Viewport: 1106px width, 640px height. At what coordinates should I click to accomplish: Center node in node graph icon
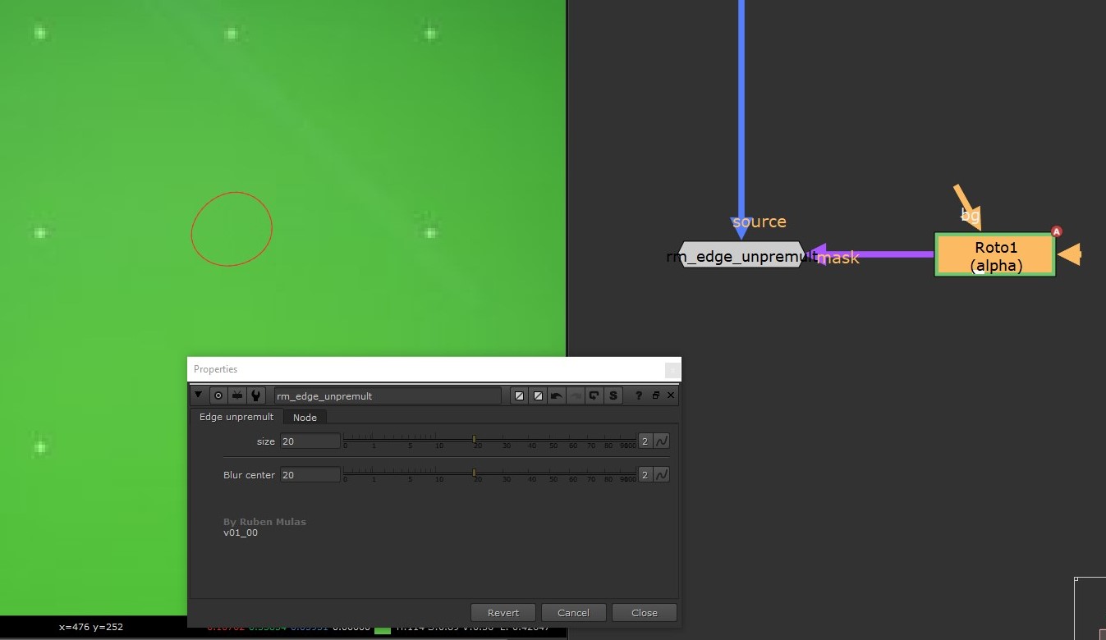(x=218, y=395)
